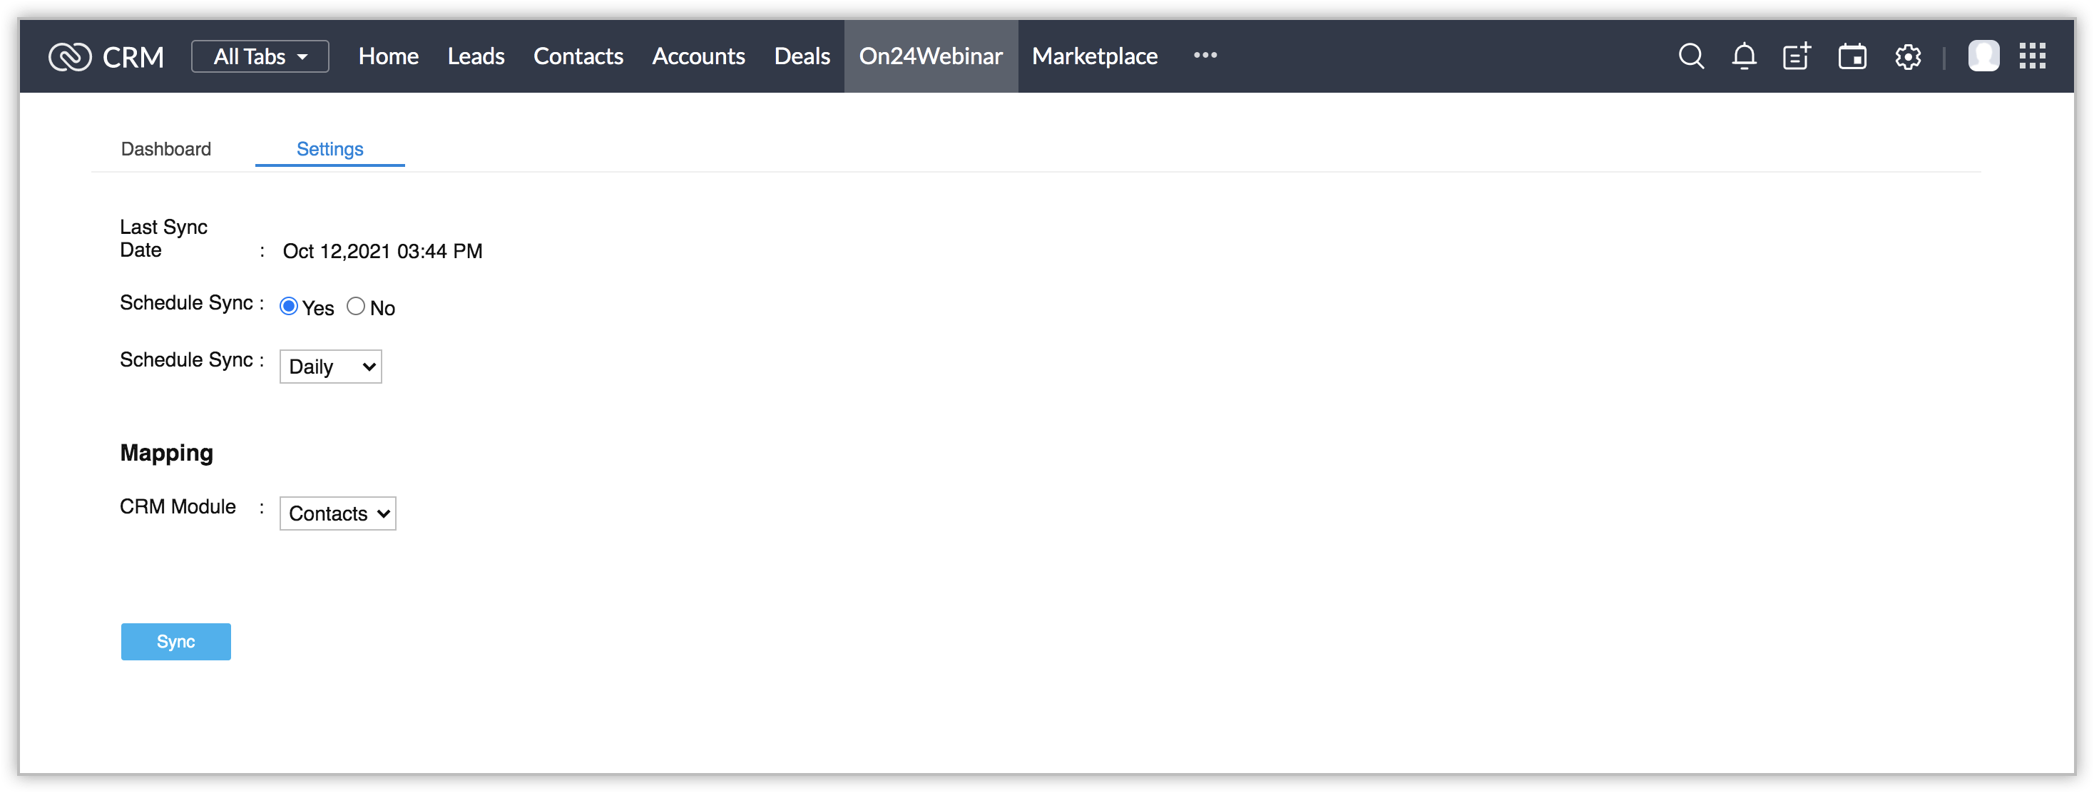Show more modules via ellipsis icon
The width and height of the screenshot is (2094, 793).
[1205, 55]
